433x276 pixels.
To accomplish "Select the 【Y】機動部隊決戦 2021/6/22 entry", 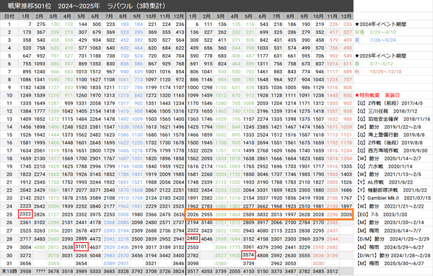I will click(x=390, y=190).
